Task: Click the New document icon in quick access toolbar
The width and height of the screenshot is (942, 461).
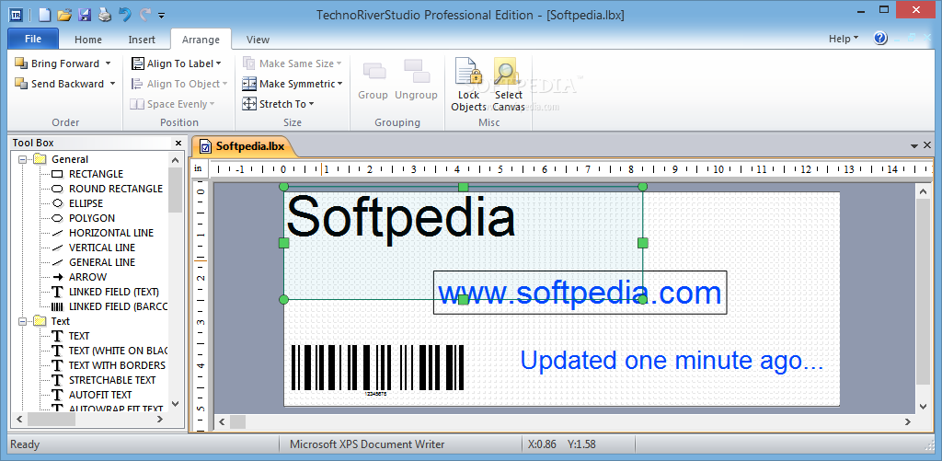Action: [44, 15]
